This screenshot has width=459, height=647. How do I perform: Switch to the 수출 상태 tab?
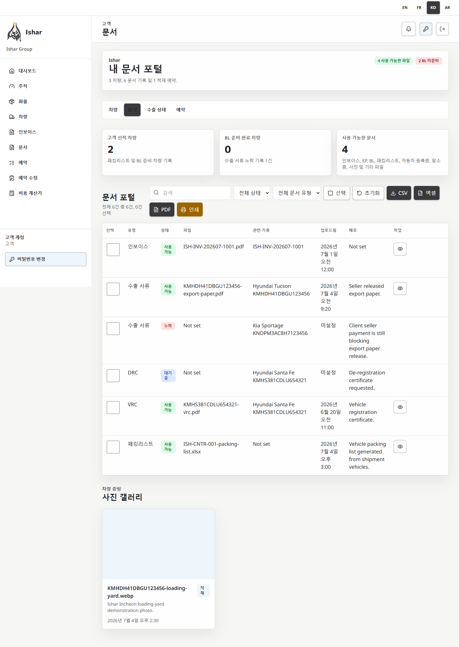point(156,110)
